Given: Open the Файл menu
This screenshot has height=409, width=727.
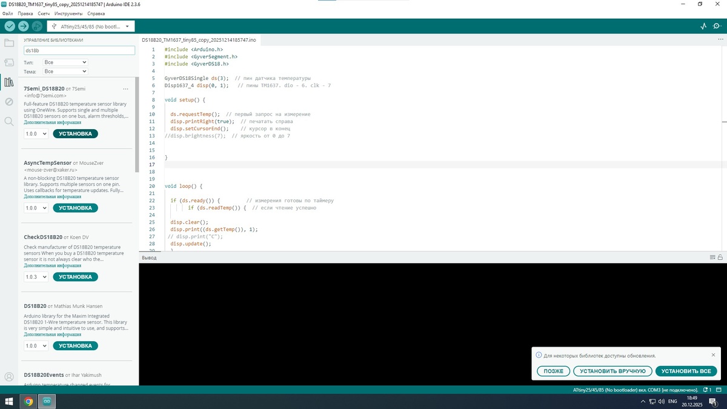Looking at the screenshot, I should pos(8,13).
